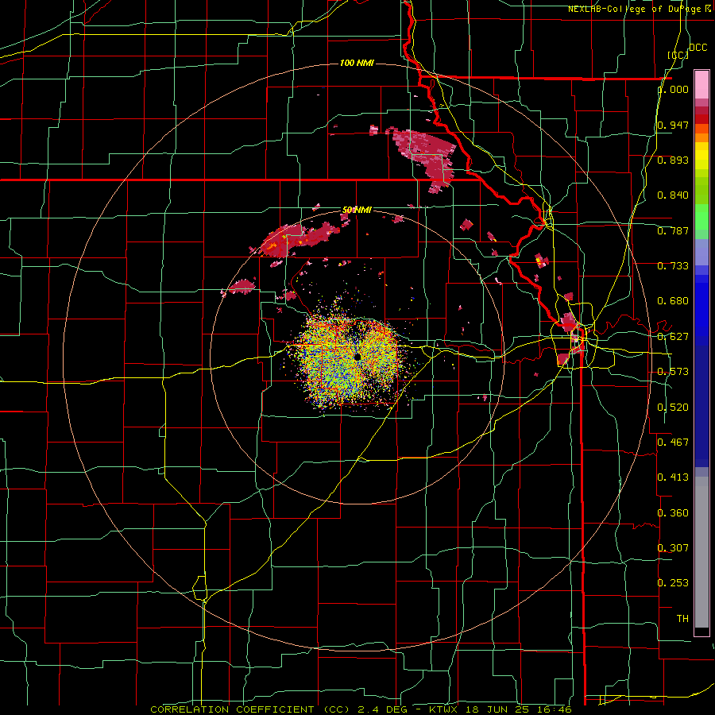Viewport: 715px width, 715px height.
Task: Click the 0.733 color scale value
Action: point(673,266)
